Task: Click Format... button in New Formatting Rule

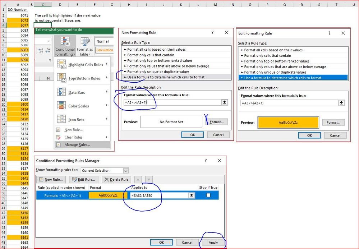Action: click(217, 122)
